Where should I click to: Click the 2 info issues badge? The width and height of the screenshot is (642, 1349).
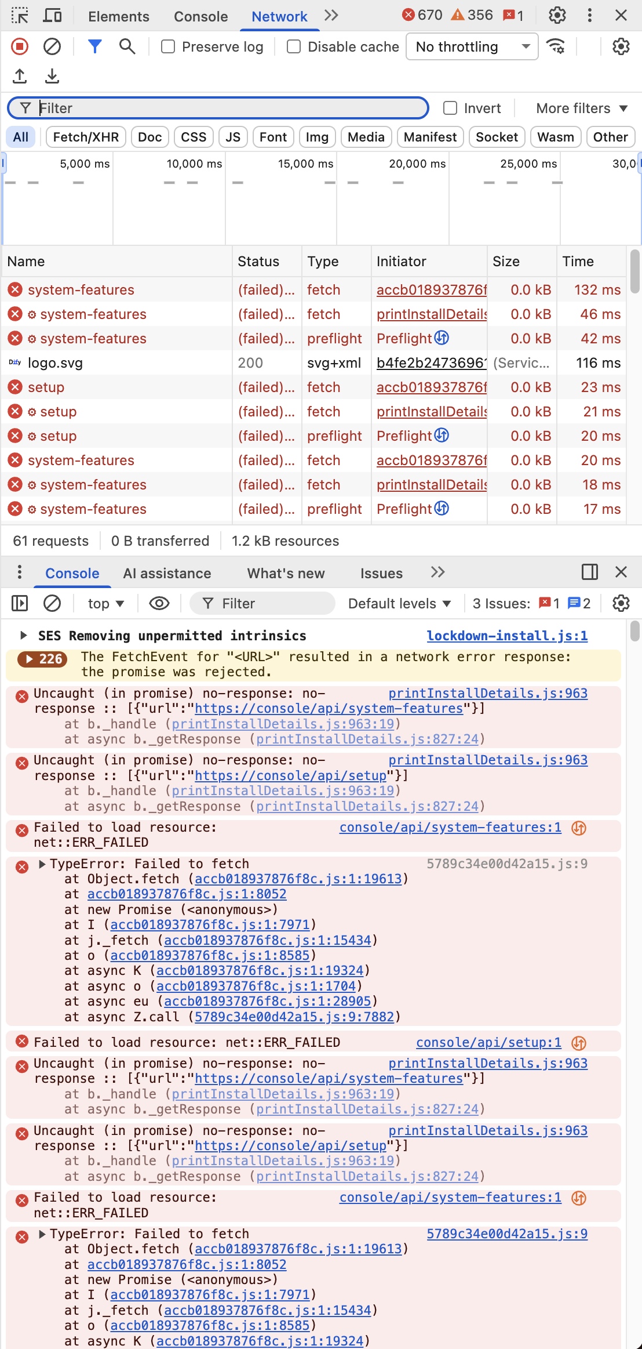tap(579, 604)
